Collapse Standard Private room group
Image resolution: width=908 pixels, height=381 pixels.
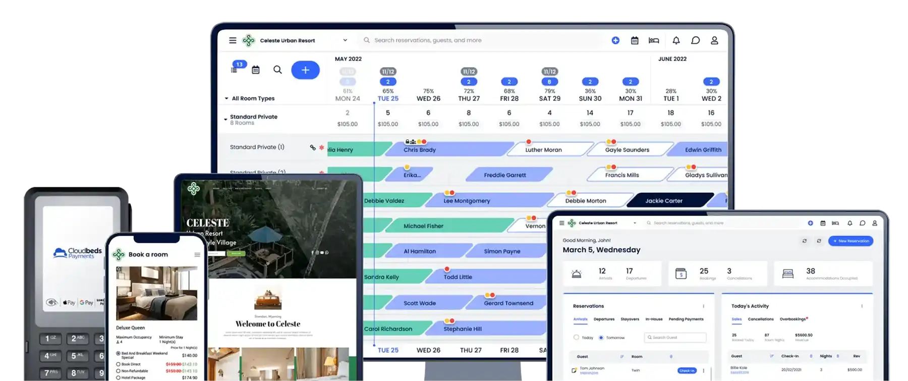click(x=225, y=119)
